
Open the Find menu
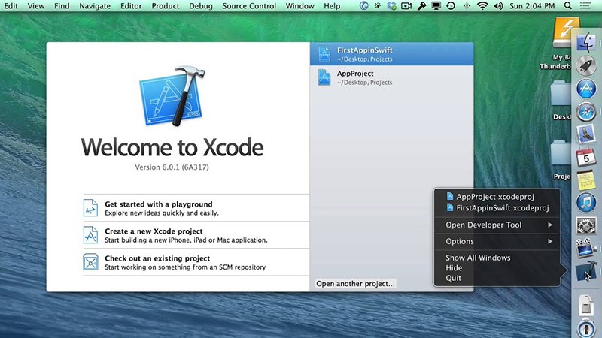pyautogui.click(x=62, y=6)
